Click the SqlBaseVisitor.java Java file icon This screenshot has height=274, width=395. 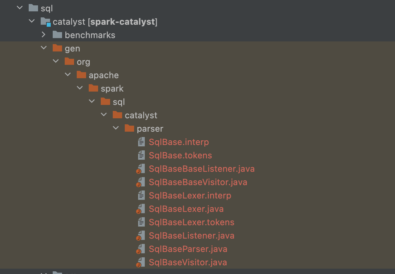140,262
